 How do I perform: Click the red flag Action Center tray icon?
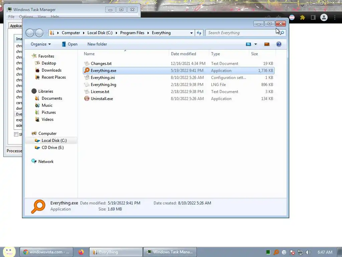(292, 252)
